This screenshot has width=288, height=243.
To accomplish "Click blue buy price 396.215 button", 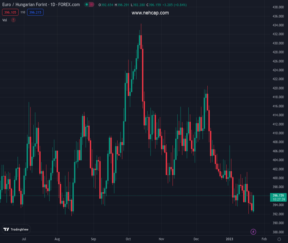I will [x=35, y=13].
